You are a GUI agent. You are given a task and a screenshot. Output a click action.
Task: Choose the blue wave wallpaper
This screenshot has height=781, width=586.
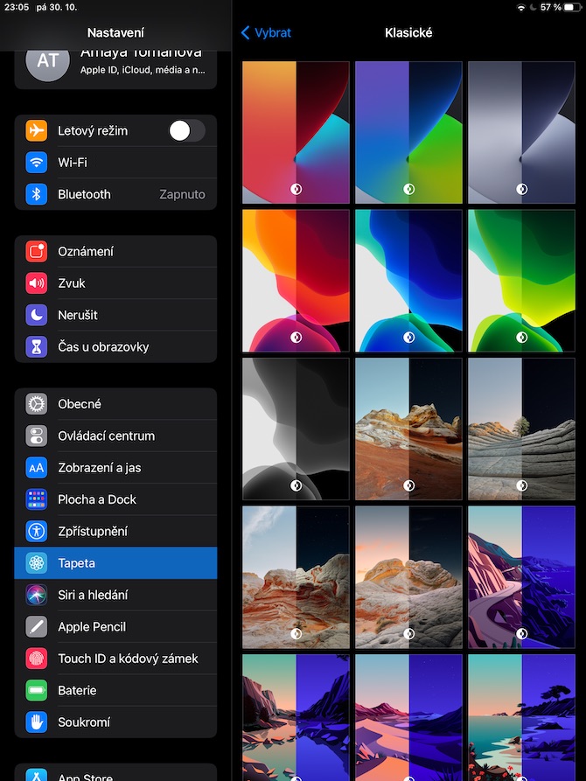pos(408,281)
